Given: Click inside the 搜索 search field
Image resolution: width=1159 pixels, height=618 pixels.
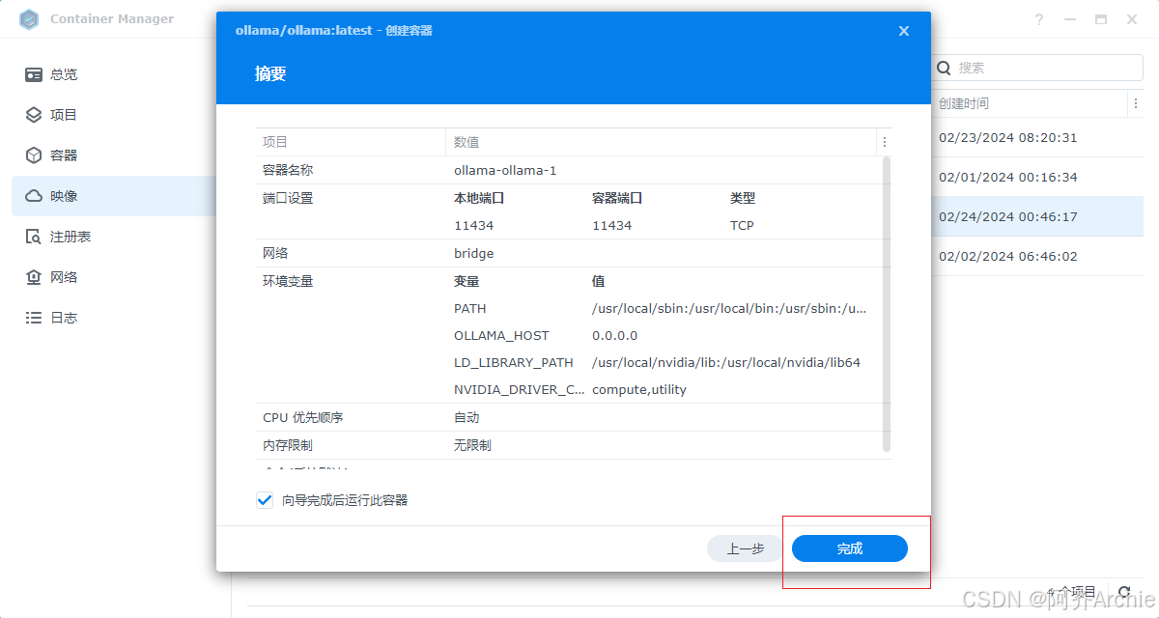Looking at the screenshot, I should [1038, 68].
